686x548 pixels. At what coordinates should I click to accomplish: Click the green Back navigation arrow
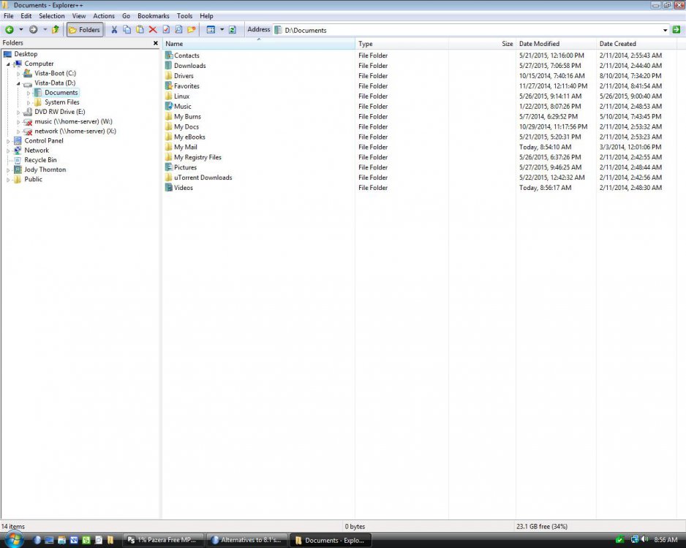[10, 30]
